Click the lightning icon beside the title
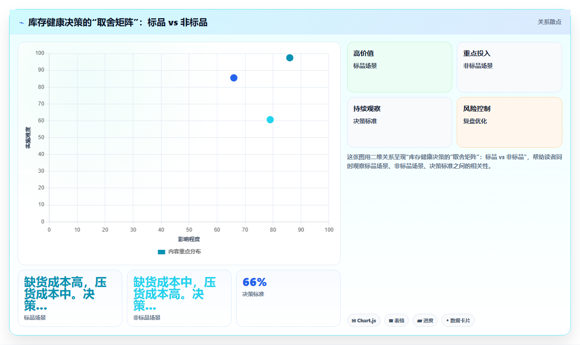This screenshot has height=345, width=580. tap(21, 23)
